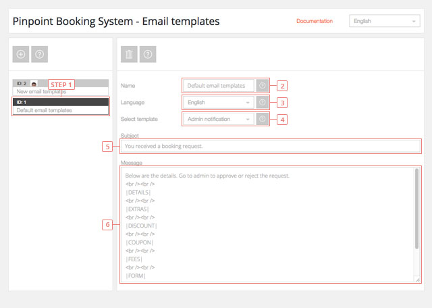Open the Documentation link
Image resolution: width=432 pixels, height=308 pixels.
[315, 21]
